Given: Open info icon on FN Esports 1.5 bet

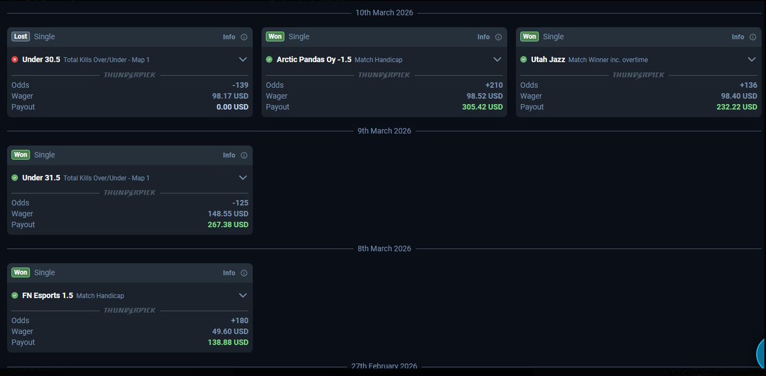Looking at the screenshot, I should tap(244, 273).
